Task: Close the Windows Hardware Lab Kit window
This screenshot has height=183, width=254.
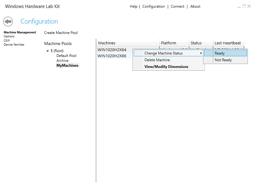Action: click(x=249, y=6)
